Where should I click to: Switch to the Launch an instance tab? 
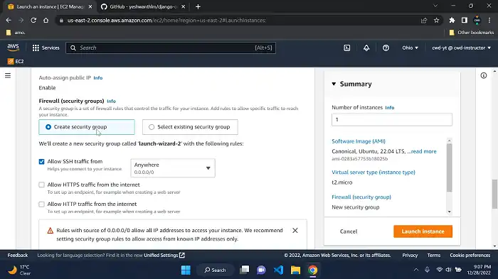click(50, 6)
